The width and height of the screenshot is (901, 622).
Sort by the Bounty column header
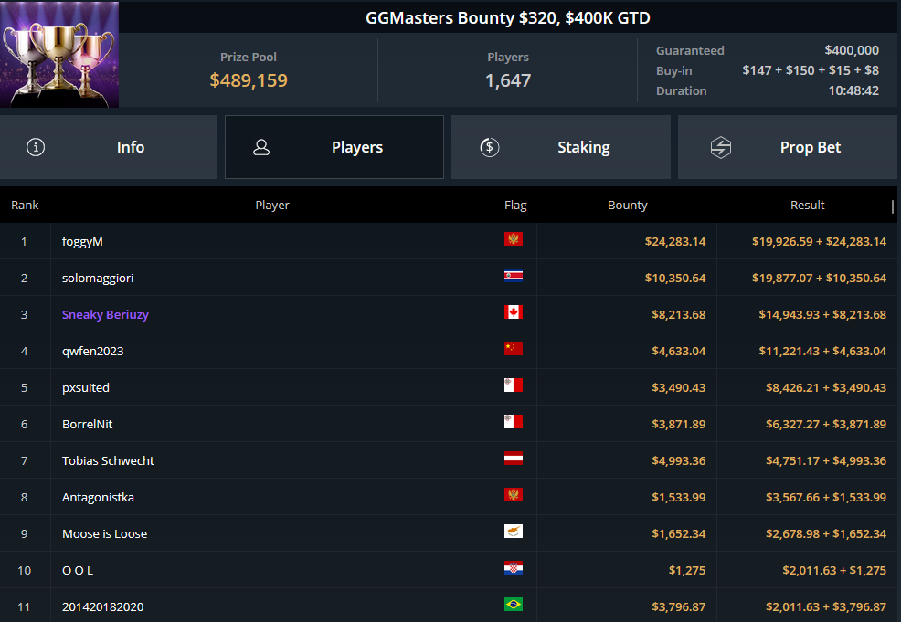(628, 205)
